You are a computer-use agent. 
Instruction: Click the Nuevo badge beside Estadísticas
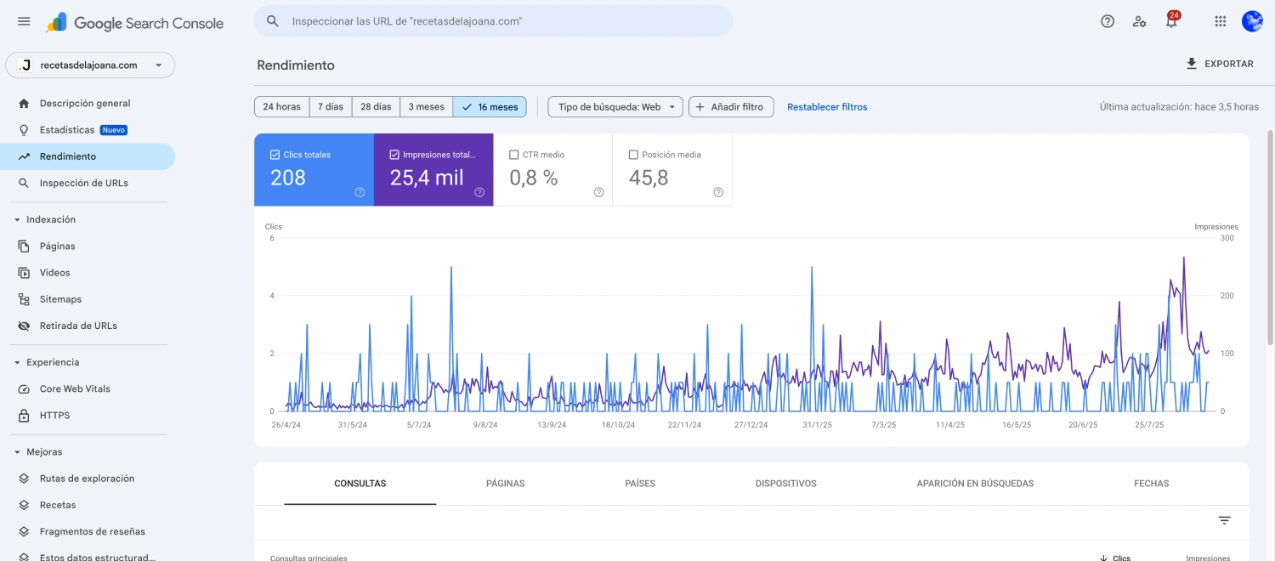point(114,130)
